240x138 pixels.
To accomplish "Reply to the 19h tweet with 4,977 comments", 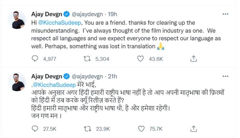I will [35, 59].
